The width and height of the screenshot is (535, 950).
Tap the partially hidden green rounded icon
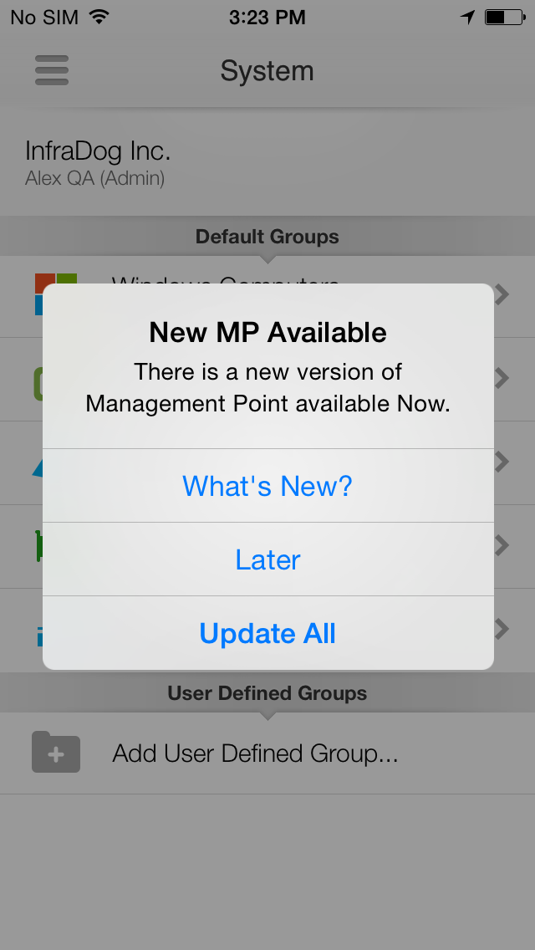[x=38, y=379]
